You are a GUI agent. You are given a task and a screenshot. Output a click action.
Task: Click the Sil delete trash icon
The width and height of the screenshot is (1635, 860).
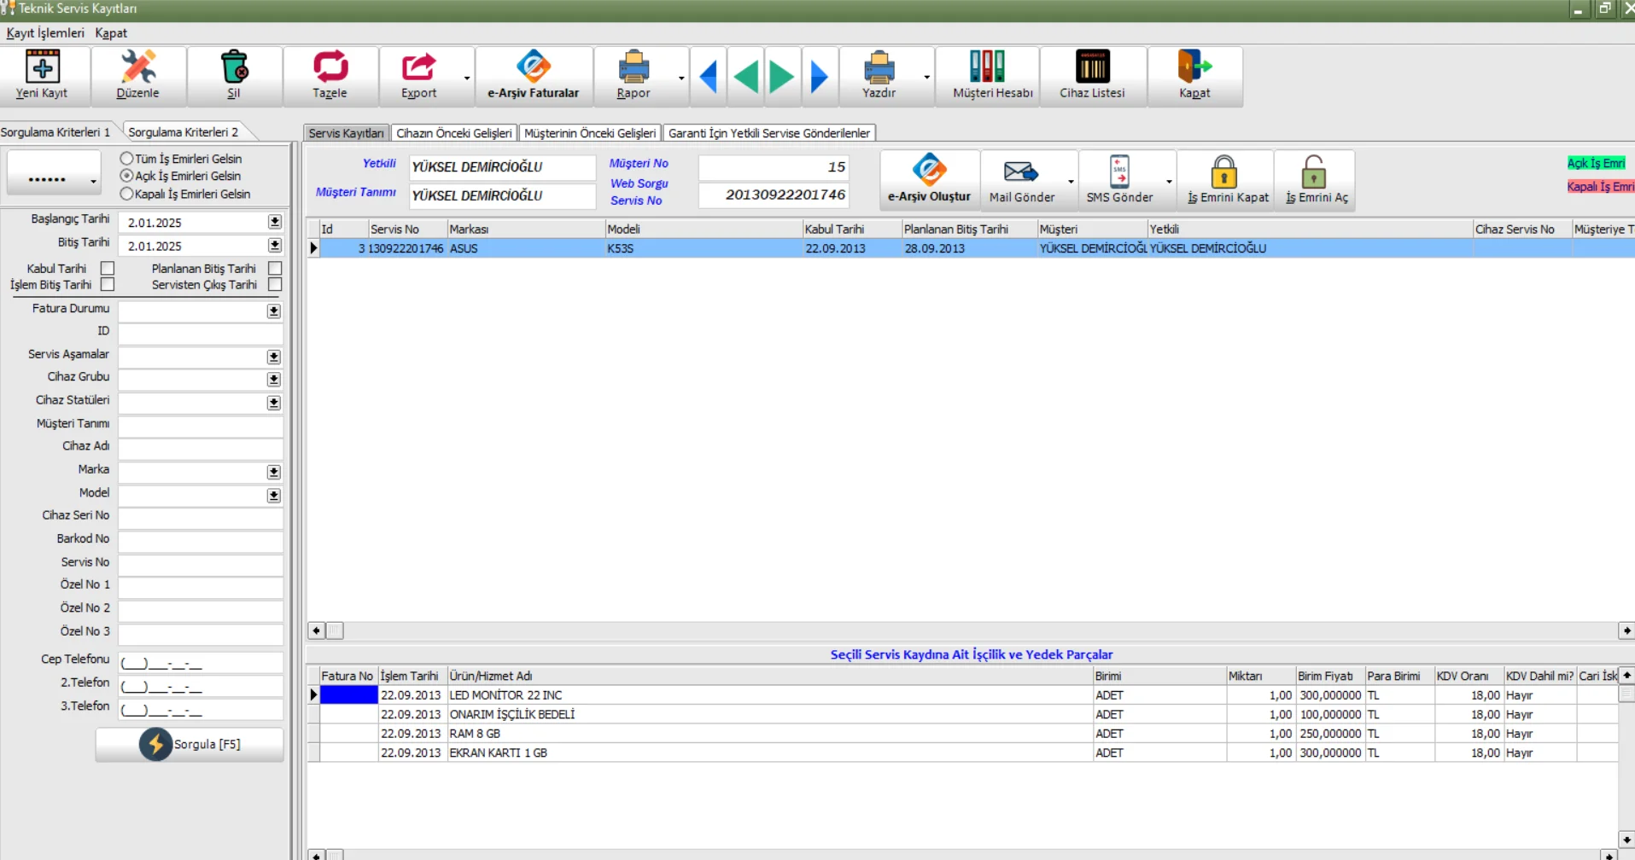[x=234, y=67]
